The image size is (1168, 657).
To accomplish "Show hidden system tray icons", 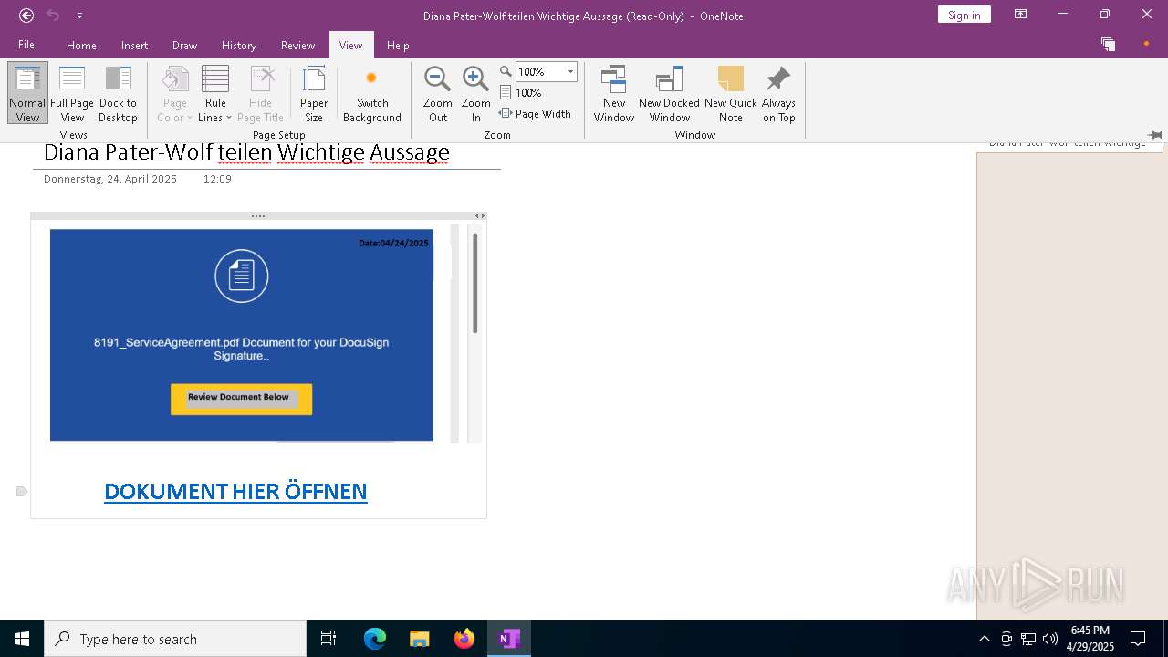I will [984, 639].
